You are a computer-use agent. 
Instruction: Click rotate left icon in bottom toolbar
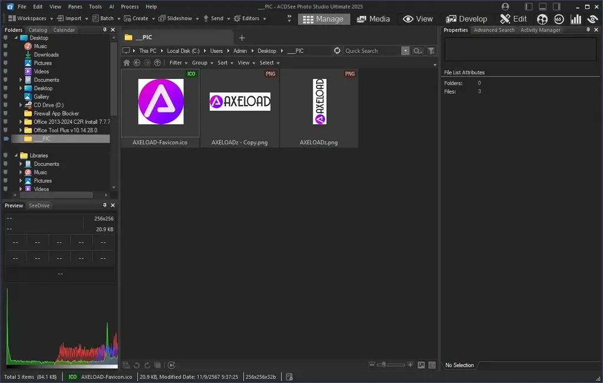click(x=137, y=365)
